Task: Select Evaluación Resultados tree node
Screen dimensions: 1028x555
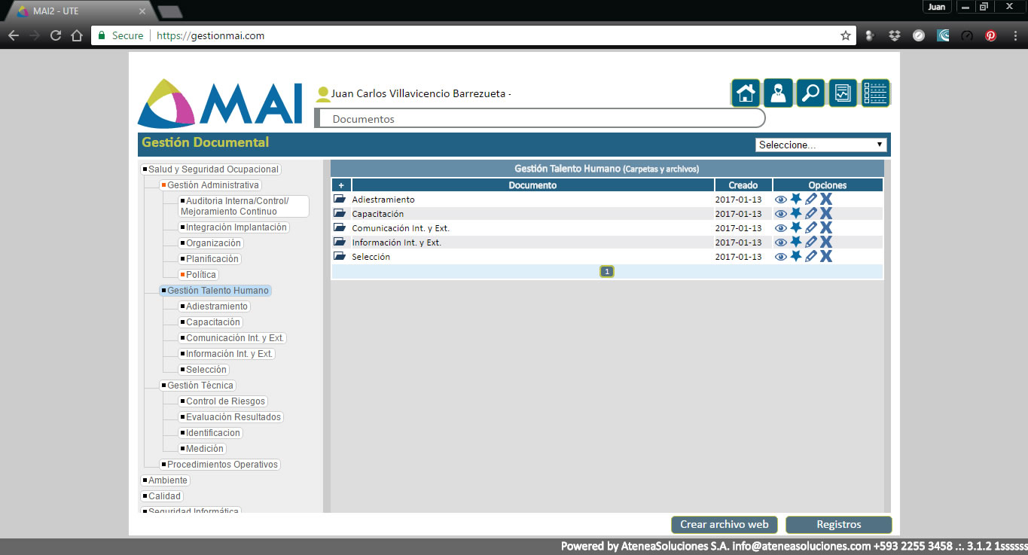Action: pyautogui.click(x=233, y=417)
